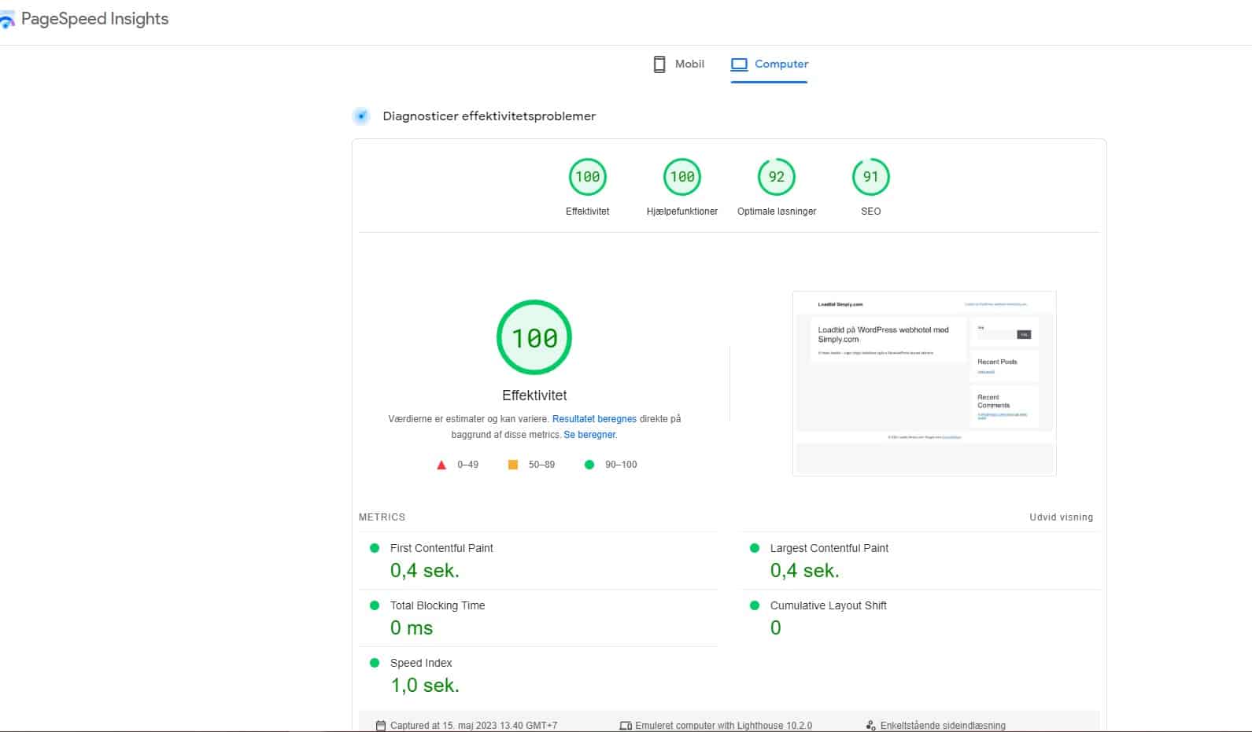The width and height of the screenshot is (1252, 732).
Task: Open the page screenshot thumbnail
Action: coord(924,384)
